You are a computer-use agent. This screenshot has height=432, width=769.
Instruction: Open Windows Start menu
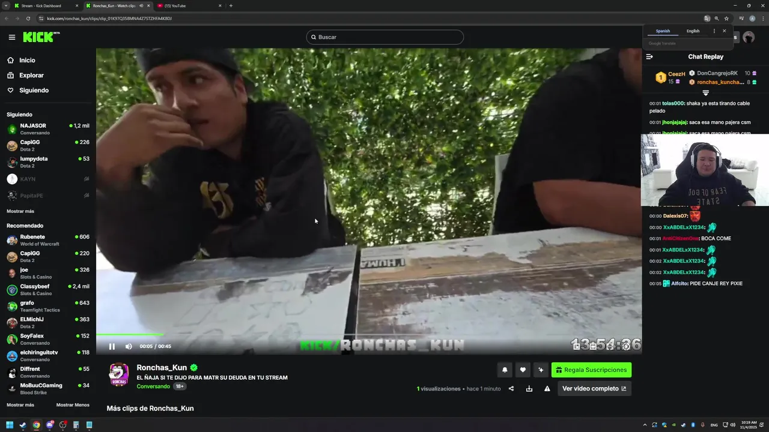(10, 425)
